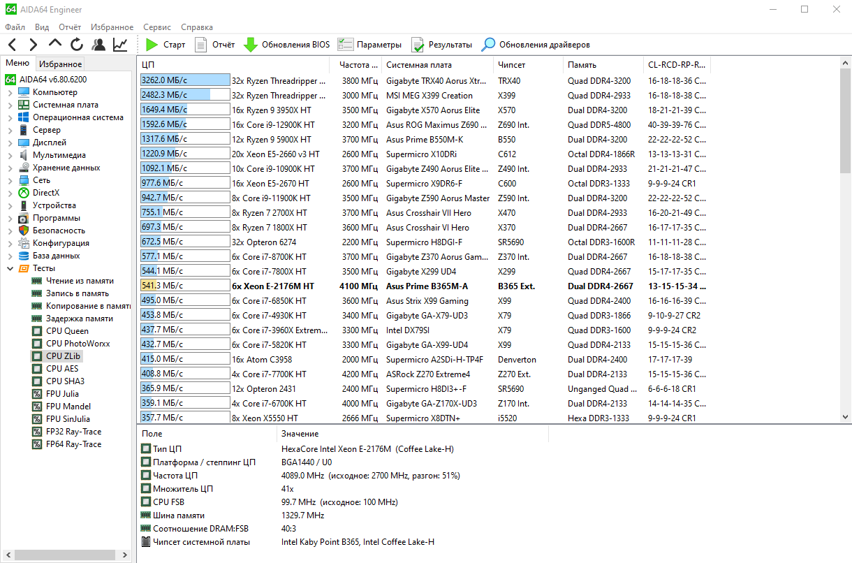
Task: Collapse the Тесты tree node
Action: coord(10,268)
